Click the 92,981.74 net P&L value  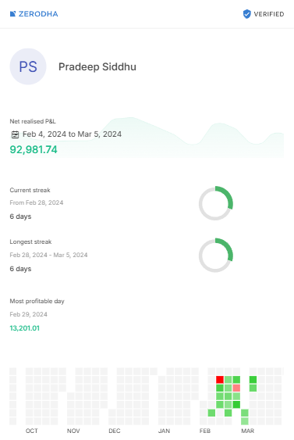34,149
